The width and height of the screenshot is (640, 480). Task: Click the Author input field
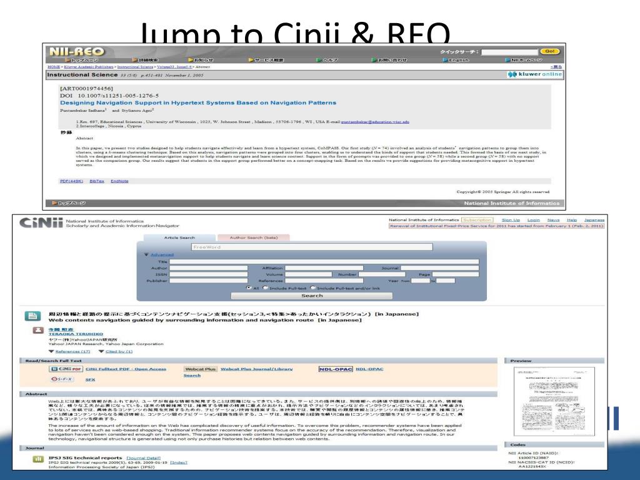click(x=209, y=268)
